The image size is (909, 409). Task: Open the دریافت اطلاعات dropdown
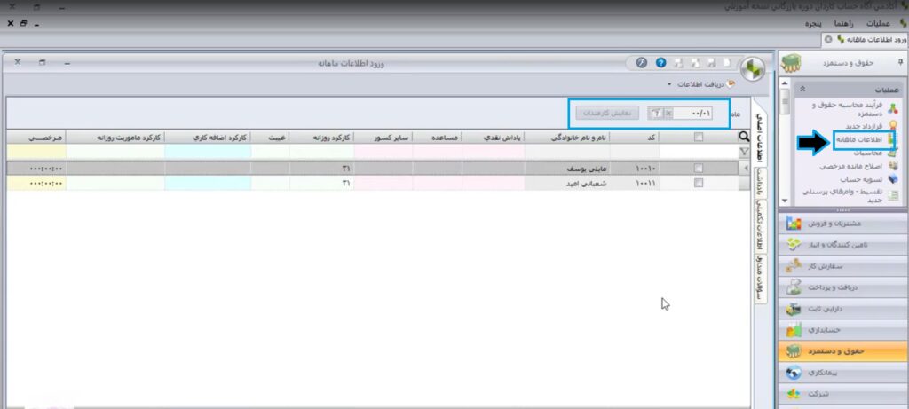[700, 84]
